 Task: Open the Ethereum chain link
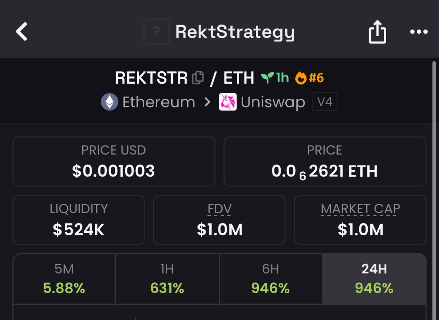[158, 102]
